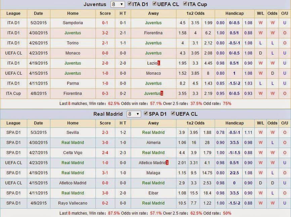Click Rayo Vallecano 0-2 score
This screenshot has width=291, height=217.
pos(105,203)
